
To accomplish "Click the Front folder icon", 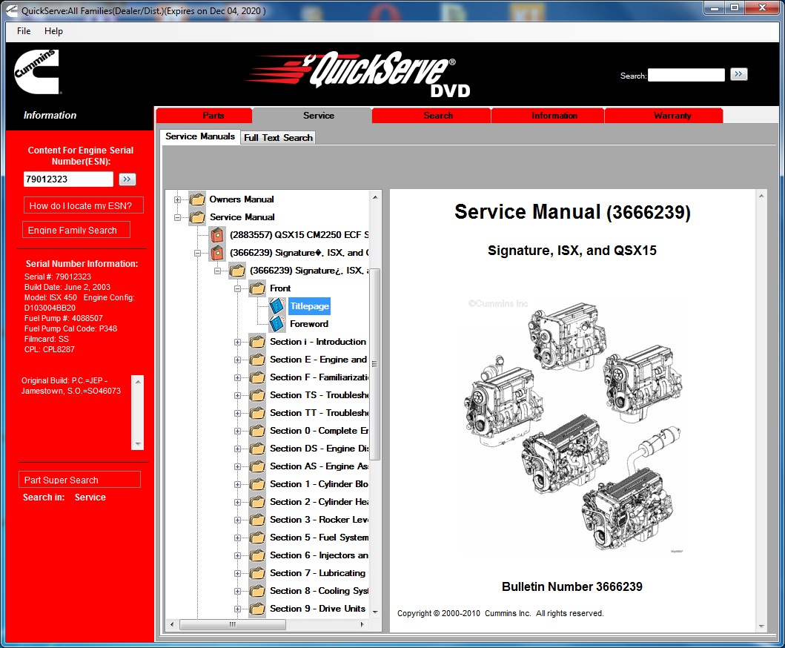I will coord(256,288).
